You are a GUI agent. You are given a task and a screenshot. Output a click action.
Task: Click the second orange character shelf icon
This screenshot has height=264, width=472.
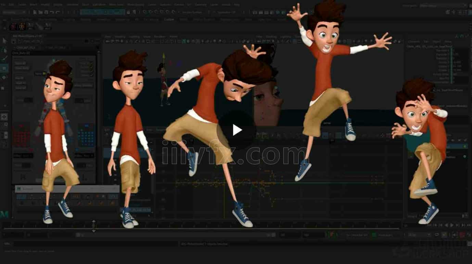click(22, 26)
